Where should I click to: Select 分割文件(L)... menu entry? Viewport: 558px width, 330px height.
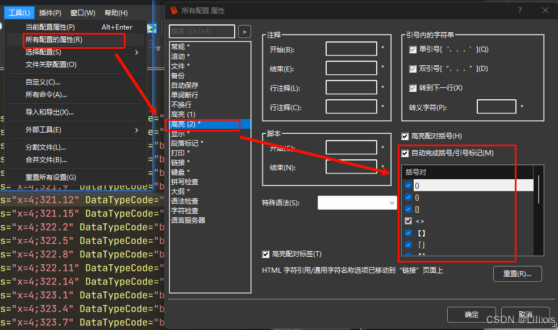76,147
